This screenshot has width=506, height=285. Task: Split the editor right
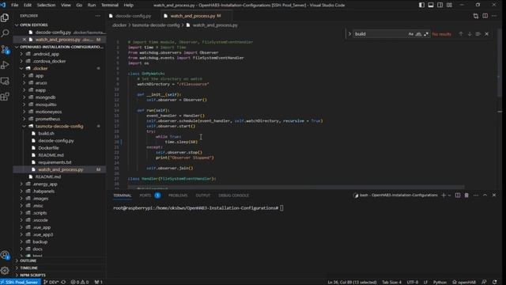click(x=485, y=16)
